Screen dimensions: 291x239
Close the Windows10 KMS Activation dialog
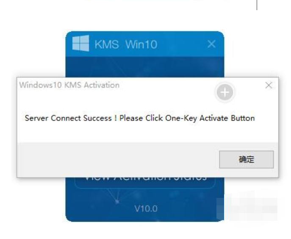pos(269,86)
